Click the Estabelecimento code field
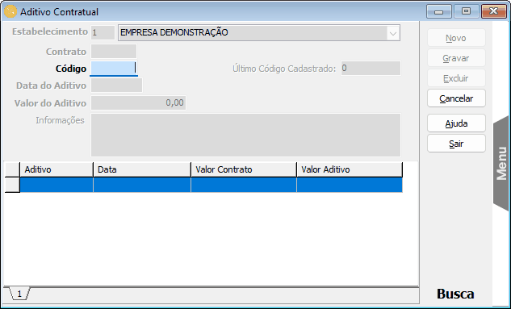Viewport: 511px width, 309px height. (x=103, y=32)
